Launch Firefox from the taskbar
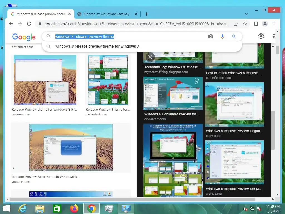The image size is (285, 214). (x=74, y=208)
